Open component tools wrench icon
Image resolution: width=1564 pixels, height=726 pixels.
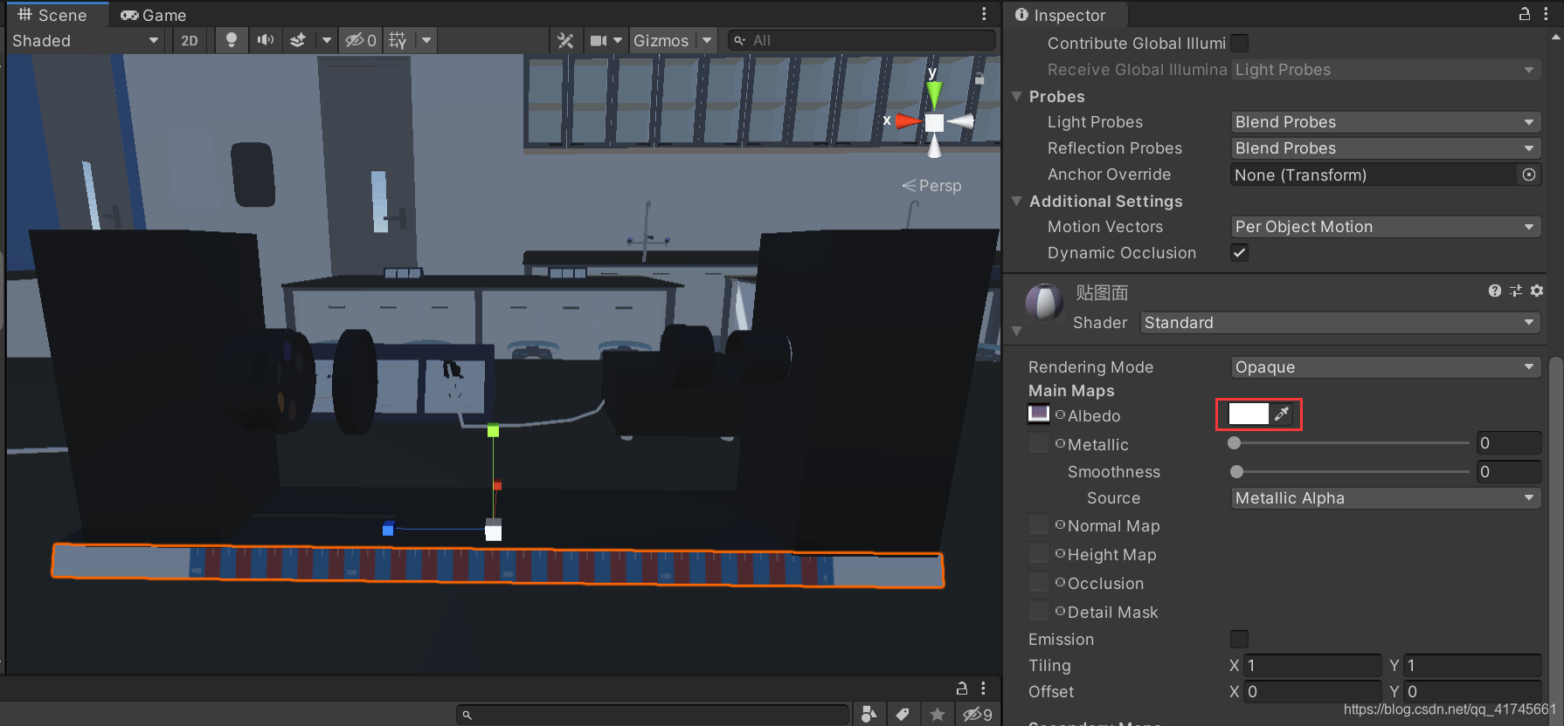[x=565, y=40]
